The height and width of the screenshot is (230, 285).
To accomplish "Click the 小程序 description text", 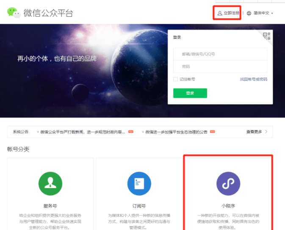I will point(228,222).
